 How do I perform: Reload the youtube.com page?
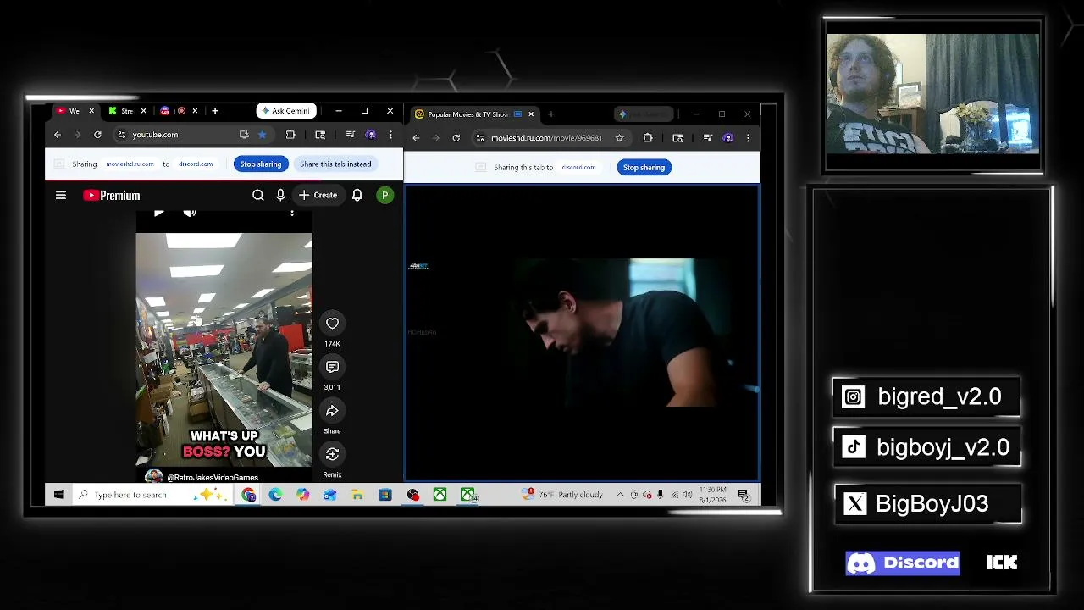97,135
